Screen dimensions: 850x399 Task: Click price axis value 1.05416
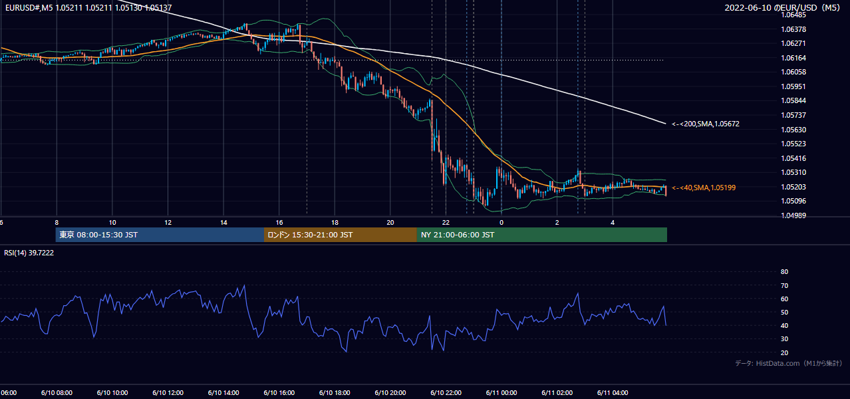click(793, 158)
